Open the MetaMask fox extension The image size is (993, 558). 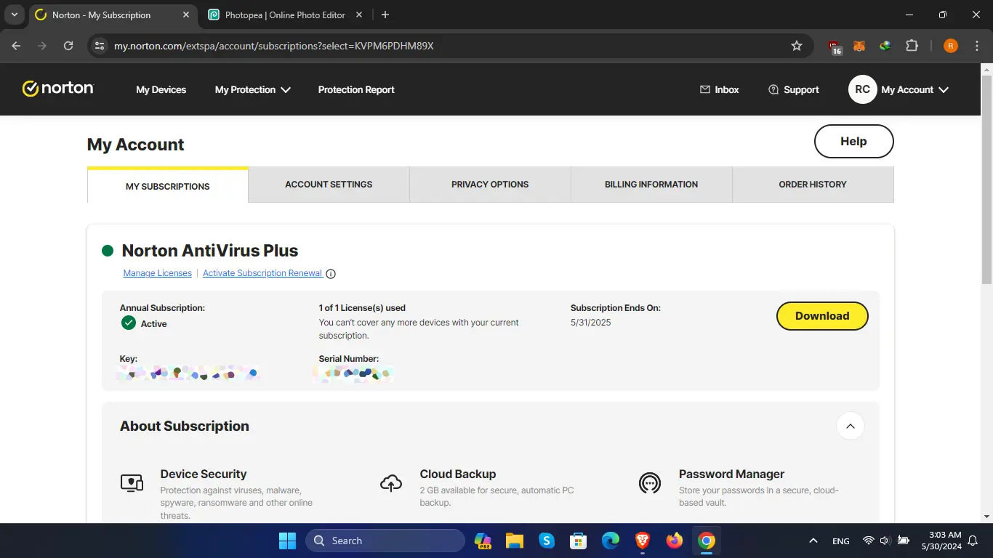point(859,46)
